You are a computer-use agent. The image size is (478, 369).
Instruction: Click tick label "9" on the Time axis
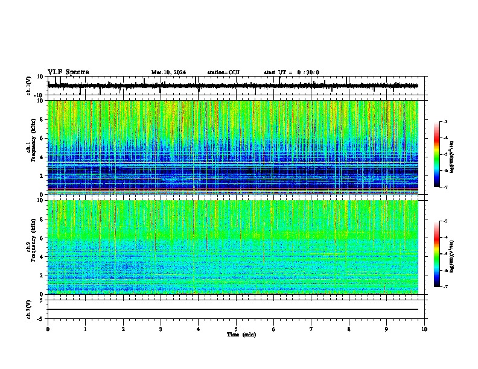[x=386, y=329]
